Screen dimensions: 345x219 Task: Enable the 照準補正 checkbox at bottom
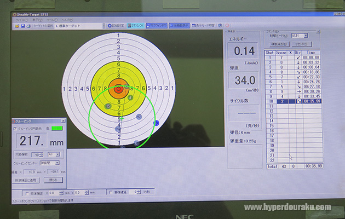click(x=27, y=193)
